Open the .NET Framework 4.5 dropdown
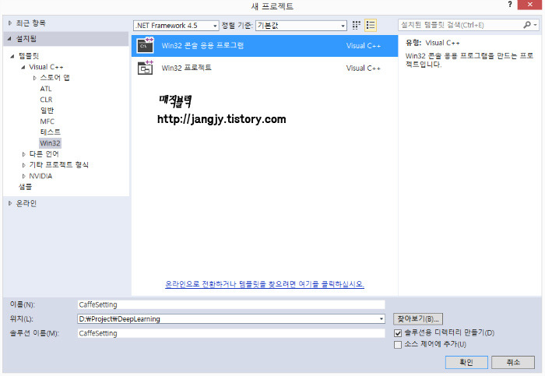 point(176,26)
